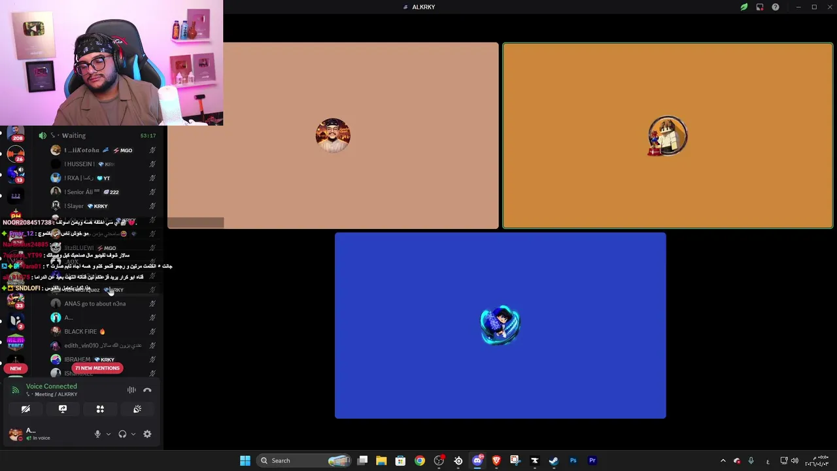The image size is (837, 471).
Task: Toggle headphone deafen in the user panel
Action: point(122,434)
